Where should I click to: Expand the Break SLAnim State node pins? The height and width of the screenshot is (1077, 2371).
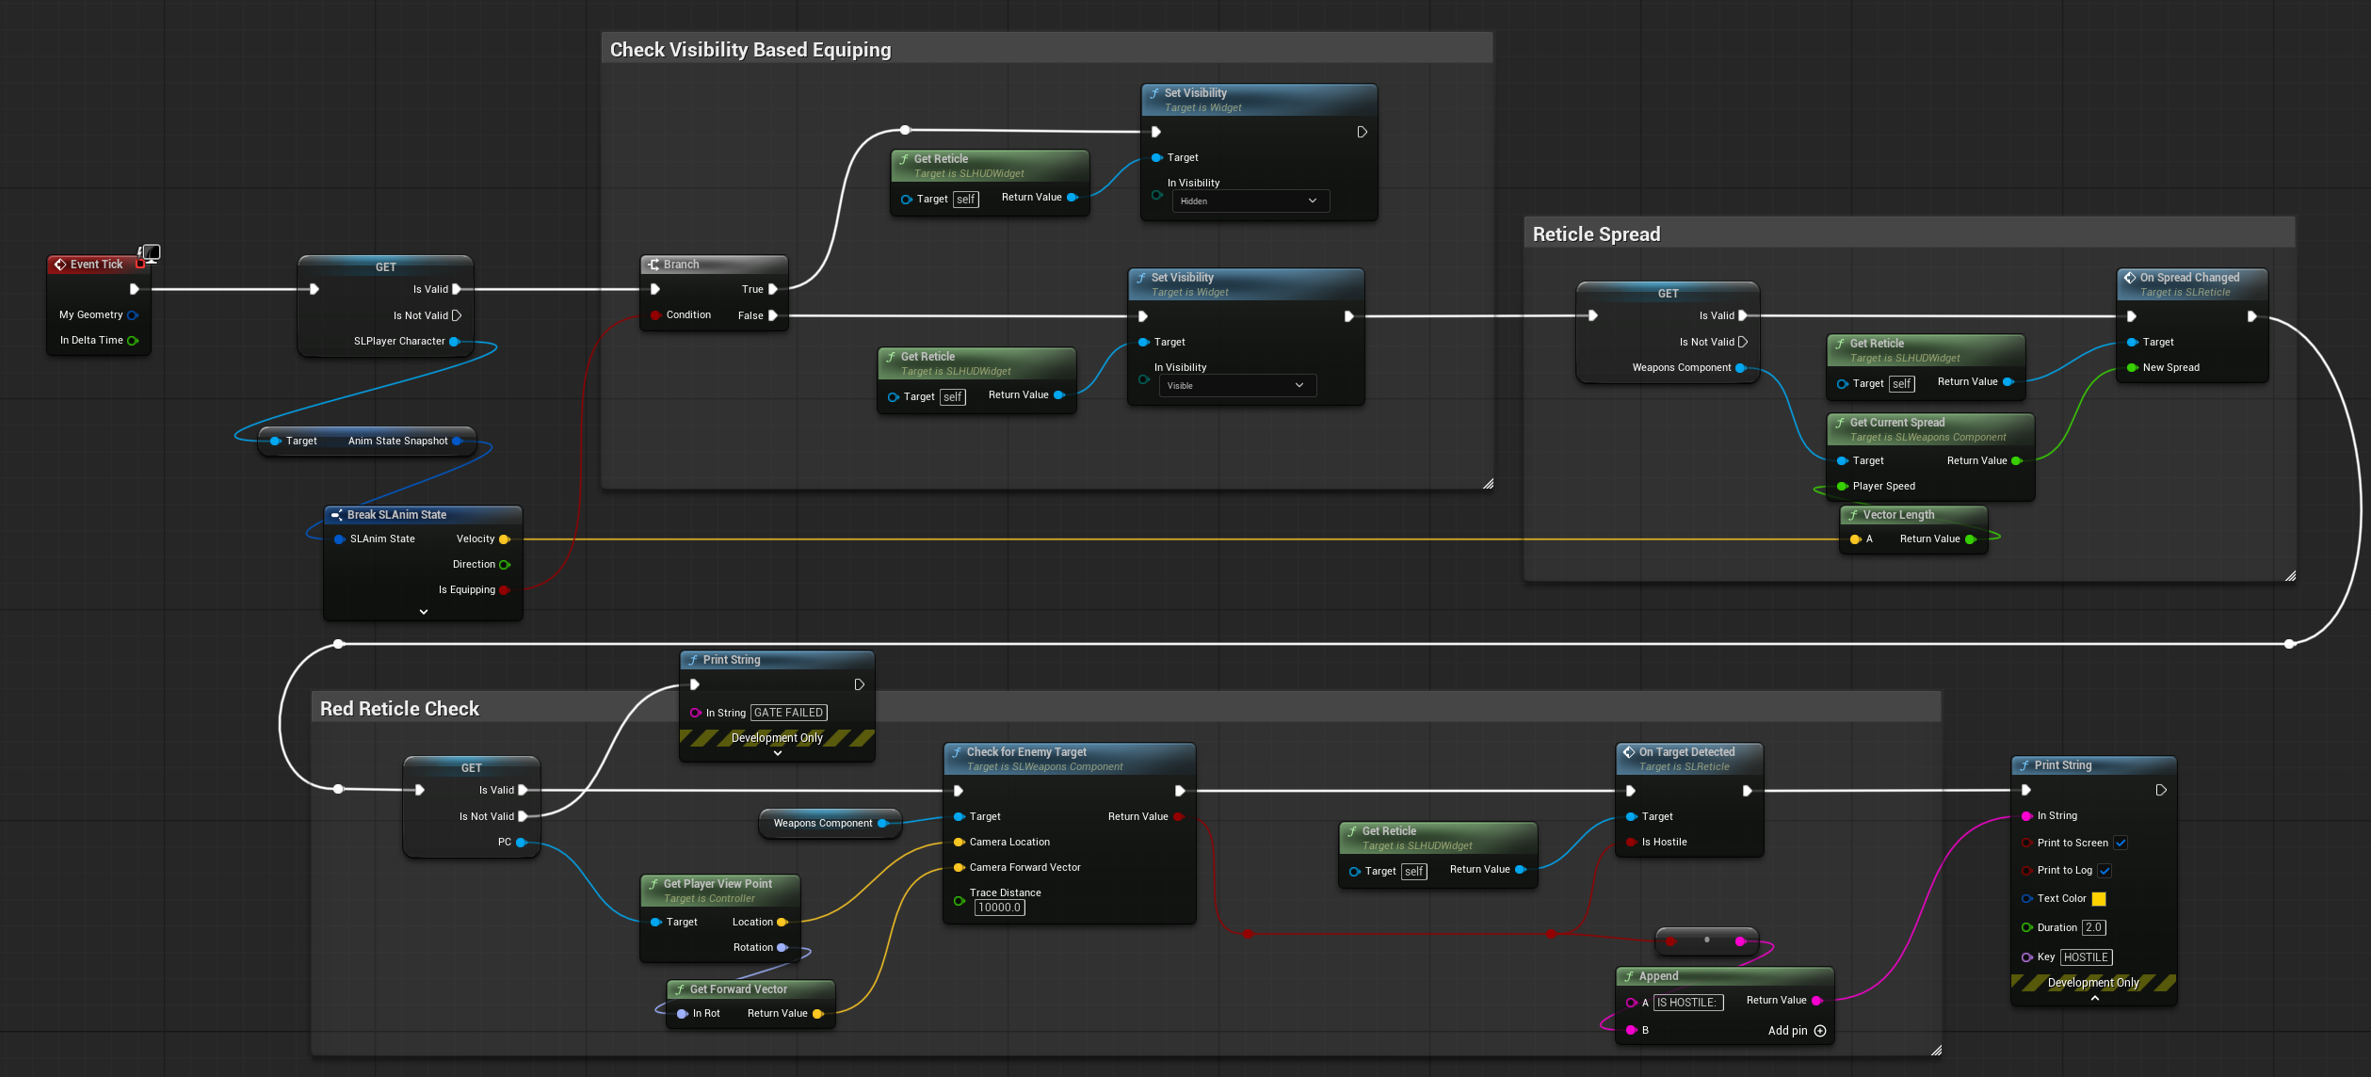424,612
